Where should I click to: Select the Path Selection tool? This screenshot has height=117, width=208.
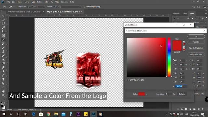3,83
